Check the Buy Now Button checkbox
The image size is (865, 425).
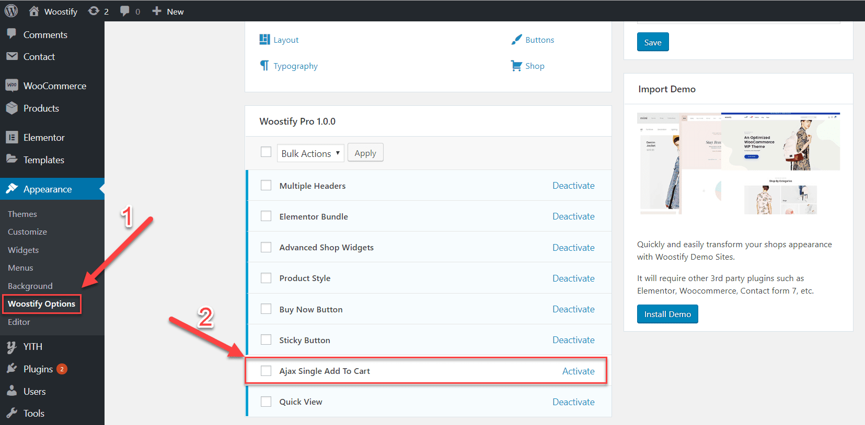coord(266,309)
